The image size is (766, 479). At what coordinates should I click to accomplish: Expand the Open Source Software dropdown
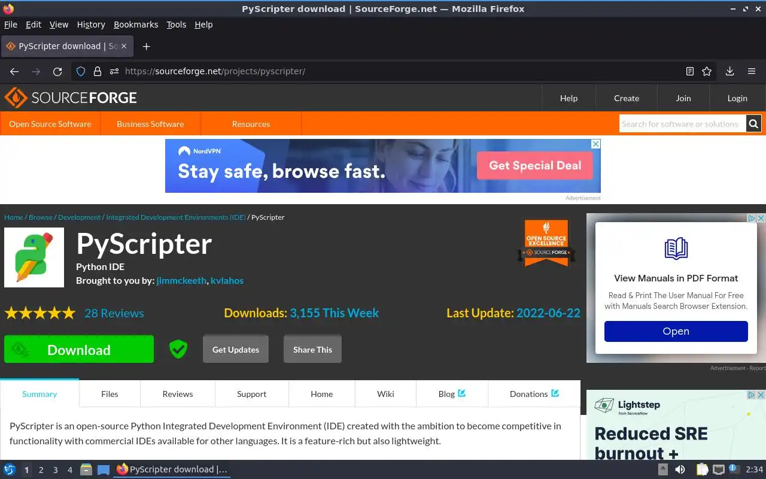click(x=50, y=124)
